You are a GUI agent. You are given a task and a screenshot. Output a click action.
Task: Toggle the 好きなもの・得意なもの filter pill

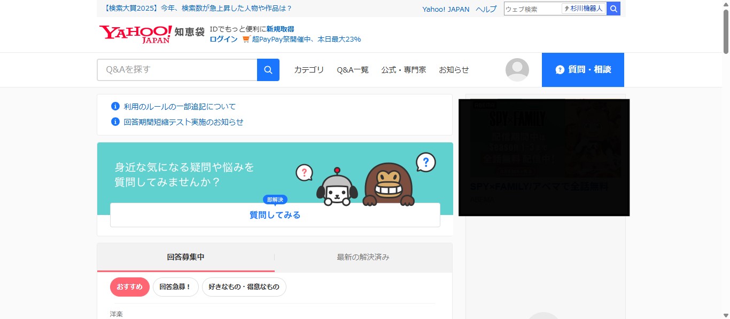244,286
